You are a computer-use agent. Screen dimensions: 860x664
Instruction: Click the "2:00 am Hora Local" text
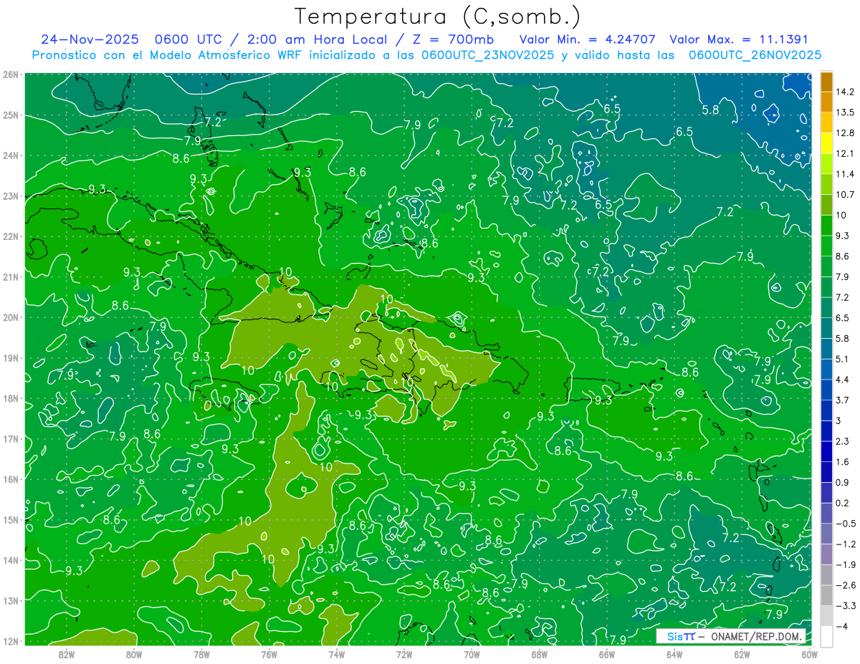[318, 39]
